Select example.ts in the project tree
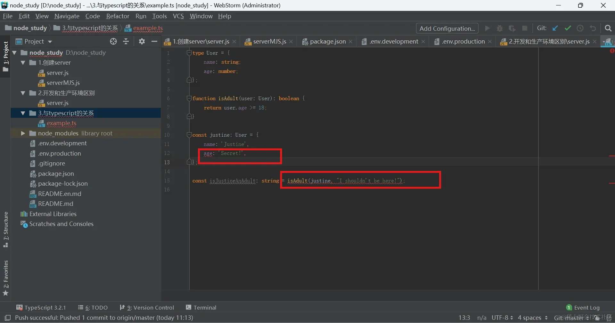This screenshot has height=323, width=615. point(61,123)
